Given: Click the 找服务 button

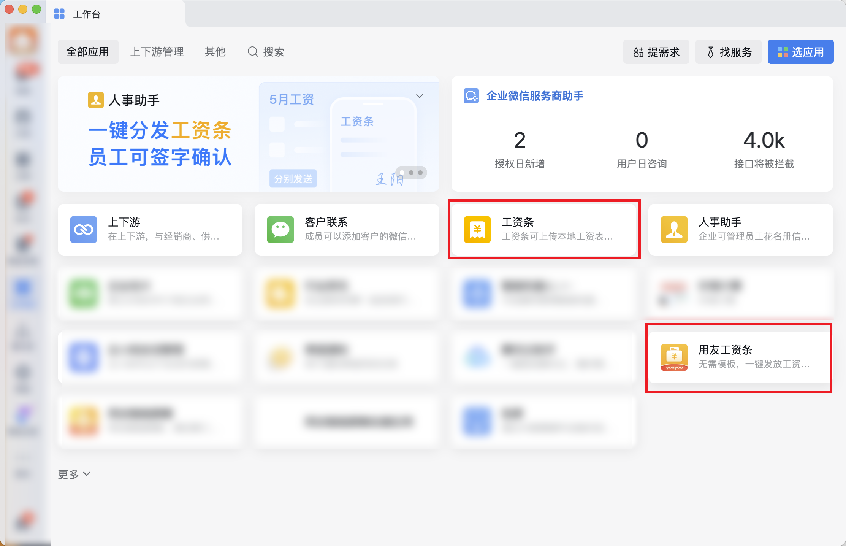Looking at the screenshot, I should tap(728, 52).
